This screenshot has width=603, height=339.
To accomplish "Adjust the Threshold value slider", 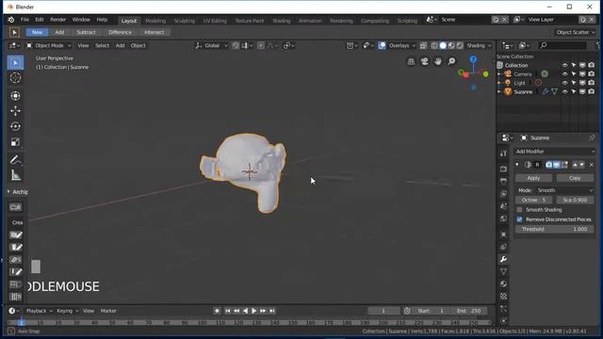I will pyautogui.click(x=555, y=229).
